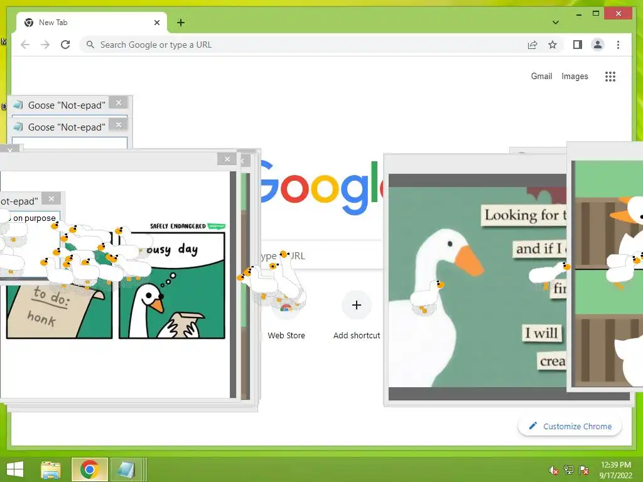Open File Explorer from the taskbar

pos(51,469)
